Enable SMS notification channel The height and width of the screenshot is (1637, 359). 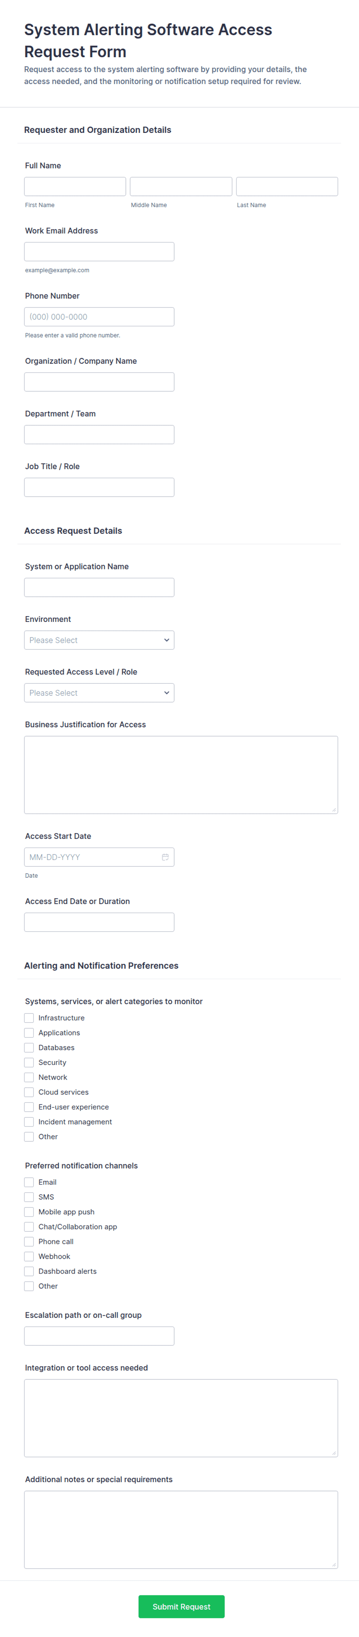(29, 1197)
